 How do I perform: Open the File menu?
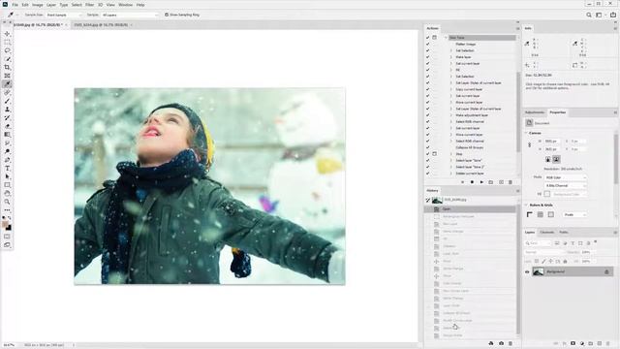[x=15, y=5]
